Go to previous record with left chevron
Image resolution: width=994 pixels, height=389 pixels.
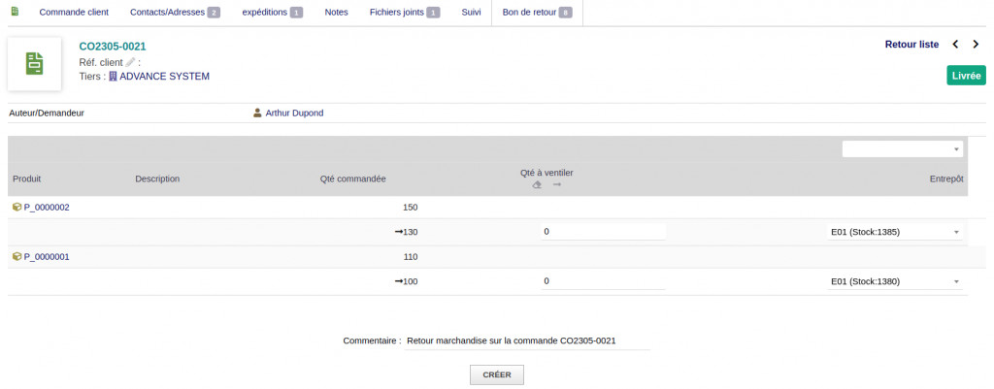(x=955, y=45)
